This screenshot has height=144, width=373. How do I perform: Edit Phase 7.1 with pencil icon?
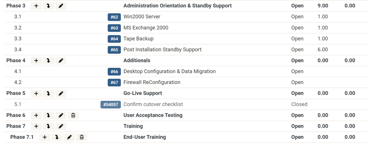click(x=69, y=137)
